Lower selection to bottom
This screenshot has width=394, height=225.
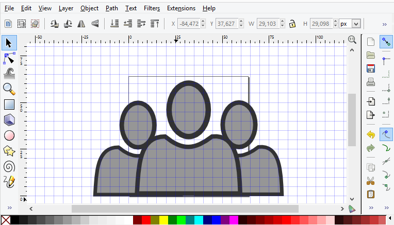114,24
